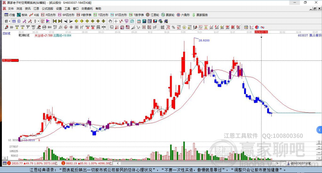This screenshot has height=173, width=322.
Task: Open the 江恩 menu
Action: (36, 8)
